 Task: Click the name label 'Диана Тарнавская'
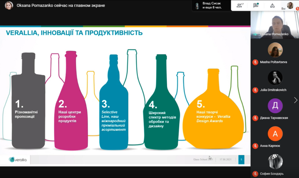point(274,118)
